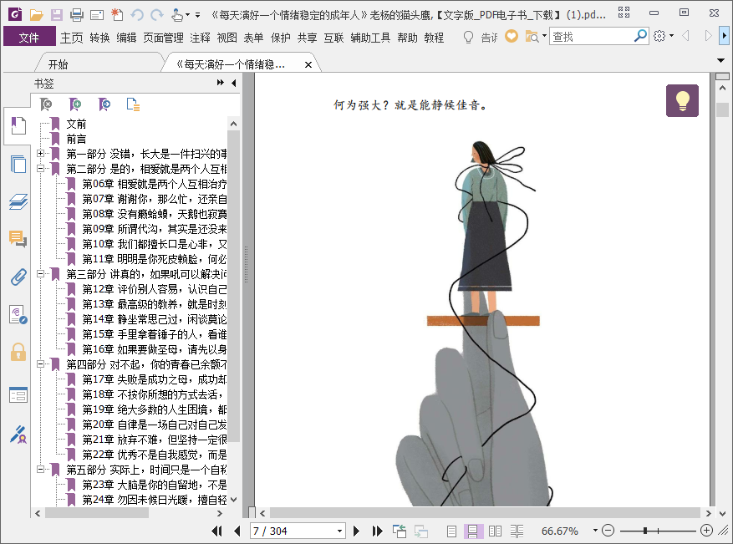Open the zoom percentage dropdown
733x544 pixels.
click(x=595, y=531)
